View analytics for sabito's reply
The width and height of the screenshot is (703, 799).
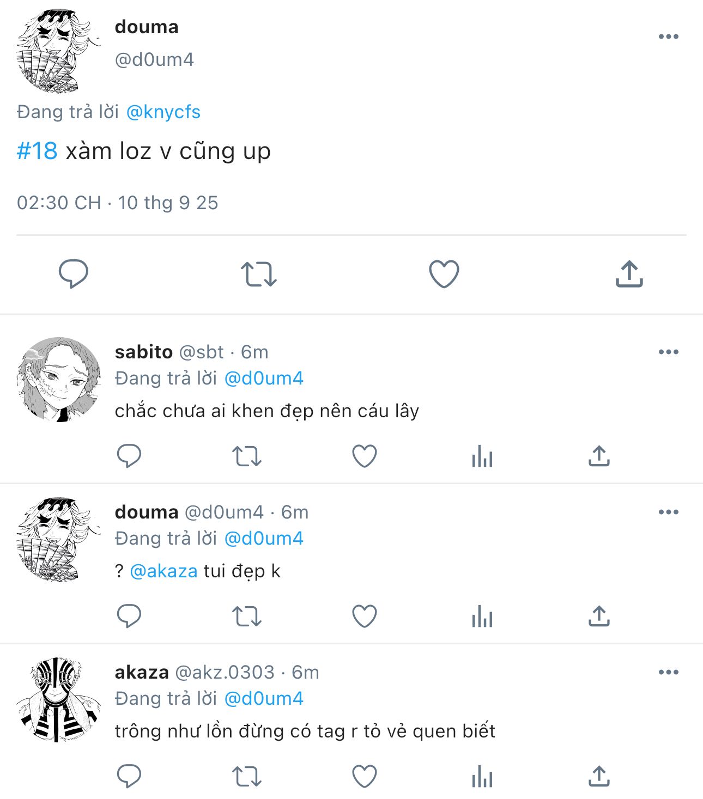tap(482, 456)
